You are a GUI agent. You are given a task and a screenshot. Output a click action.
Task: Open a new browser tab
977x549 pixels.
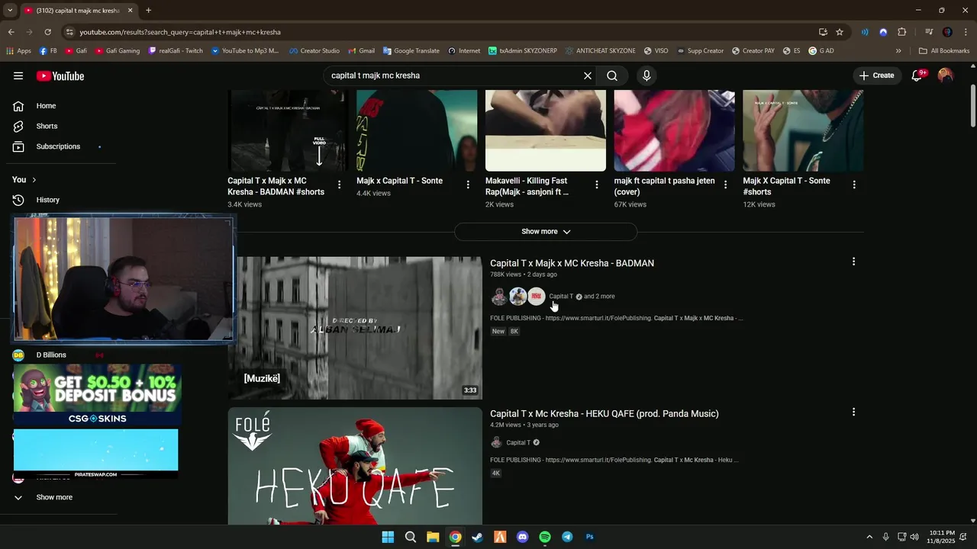148,11
